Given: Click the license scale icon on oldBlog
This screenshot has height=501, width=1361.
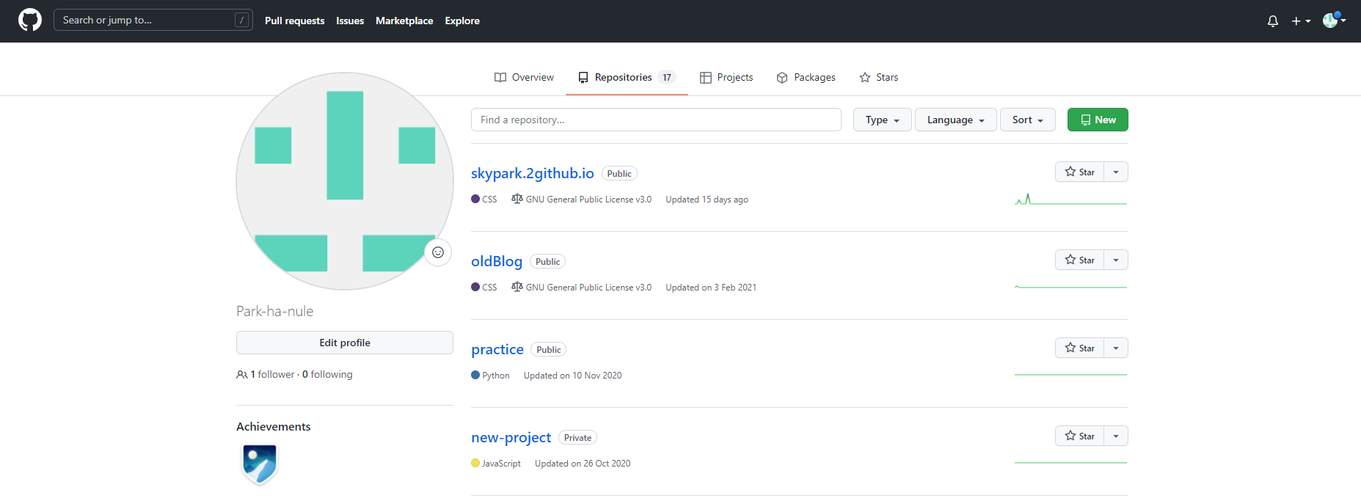Looking at the screenshot, I should [517, 287].
